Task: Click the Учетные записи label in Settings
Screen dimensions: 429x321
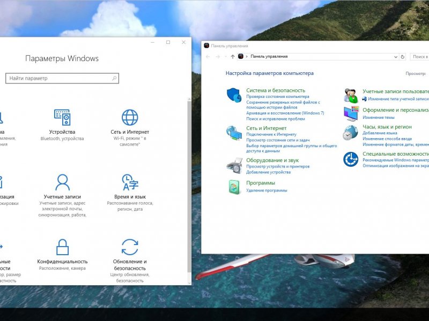Action: 62,196
